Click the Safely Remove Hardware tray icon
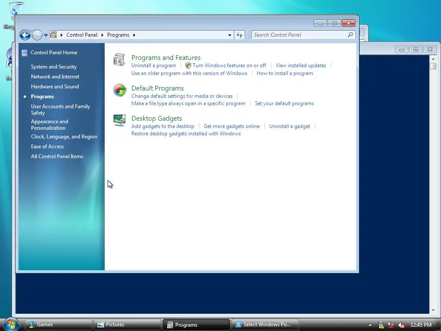Screen dimensions: 441x331 pos(381,325)
